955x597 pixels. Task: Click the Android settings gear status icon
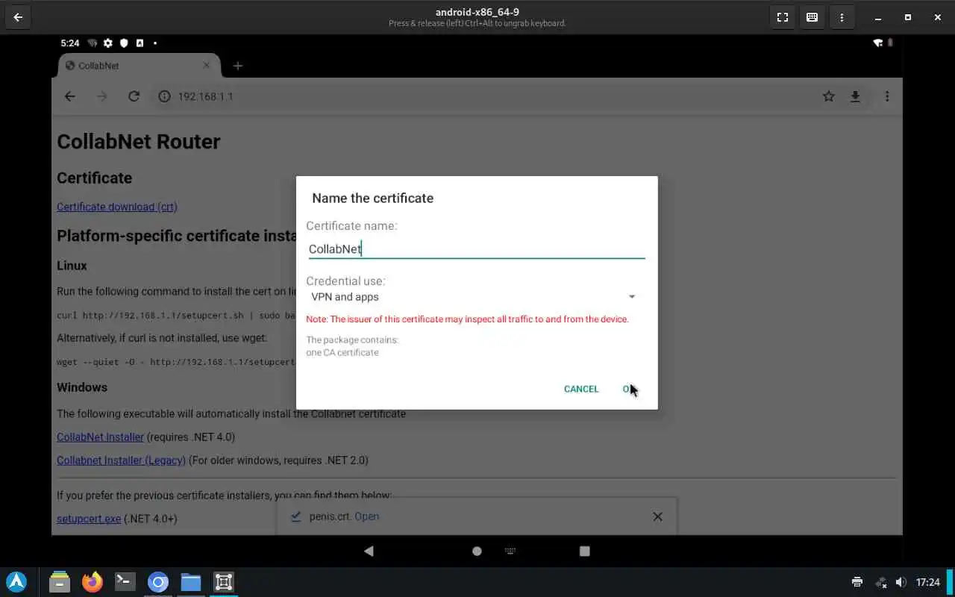coord(108,43)
